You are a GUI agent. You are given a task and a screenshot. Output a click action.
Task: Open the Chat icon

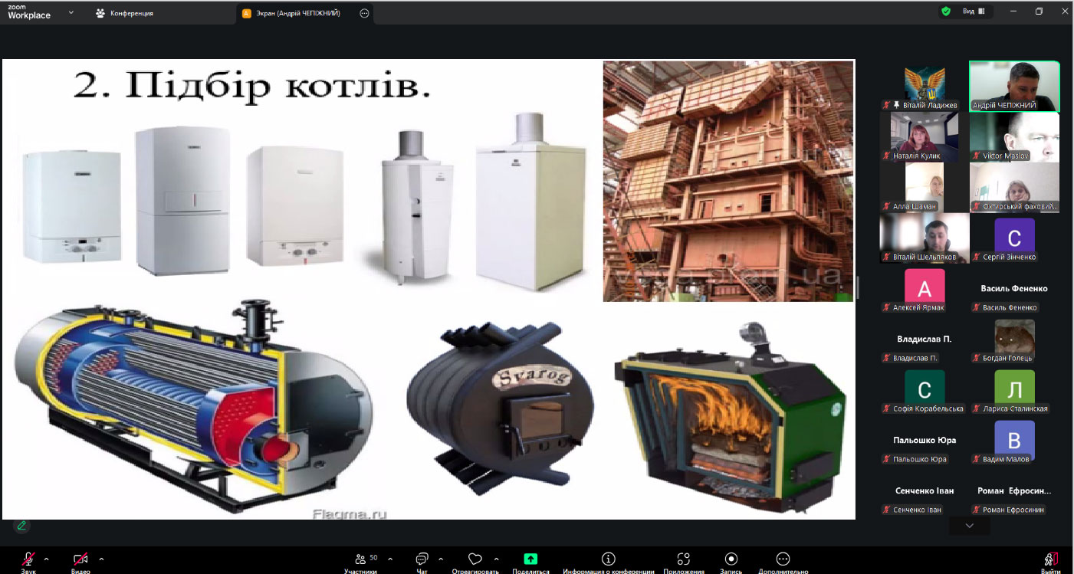(x=422, y=559)
